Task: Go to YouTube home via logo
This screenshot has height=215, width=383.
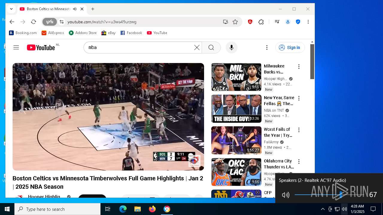Action: [x=41, y=47]
